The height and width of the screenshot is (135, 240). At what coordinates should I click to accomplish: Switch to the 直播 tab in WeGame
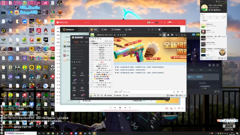pyautogui.click(x=128, y=29)
